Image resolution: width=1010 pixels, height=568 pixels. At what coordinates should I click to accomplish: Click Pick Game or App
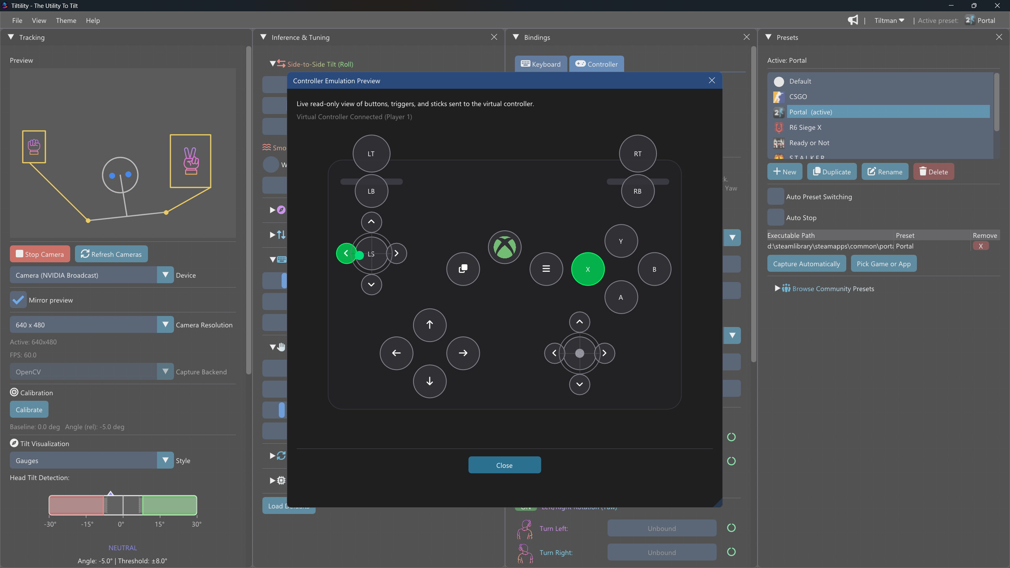[884, 263]
